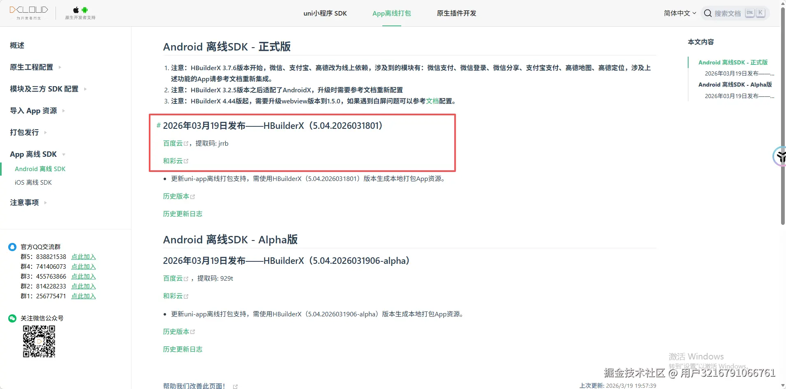Collapse the App 离线 SDK section arrow
This screenshot has width=786, height=389.
pos(64,155)
